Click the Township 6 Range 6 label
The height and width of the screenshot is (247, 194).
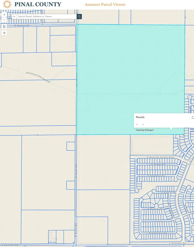point(145,130)
